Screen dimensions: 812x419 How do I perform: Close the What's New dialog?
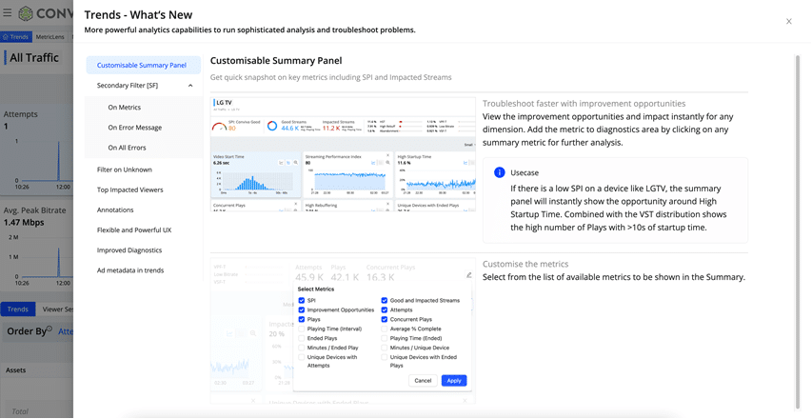789,21
